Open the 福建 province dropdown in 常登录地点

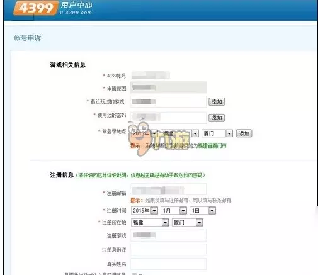pyautogui.click(x=179, y=133)
